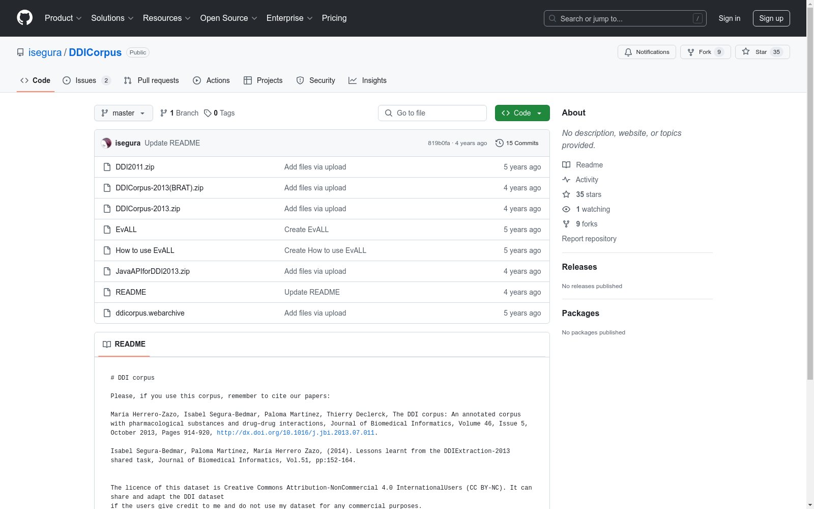This screenshot has width=814, height=509.
Task: Expand the Product menu
Action: 63,18
